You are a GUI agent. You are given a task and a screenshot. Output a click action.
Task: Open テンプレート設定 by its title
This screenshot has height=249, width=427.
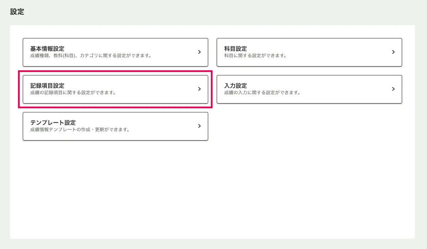click(53, 123)
